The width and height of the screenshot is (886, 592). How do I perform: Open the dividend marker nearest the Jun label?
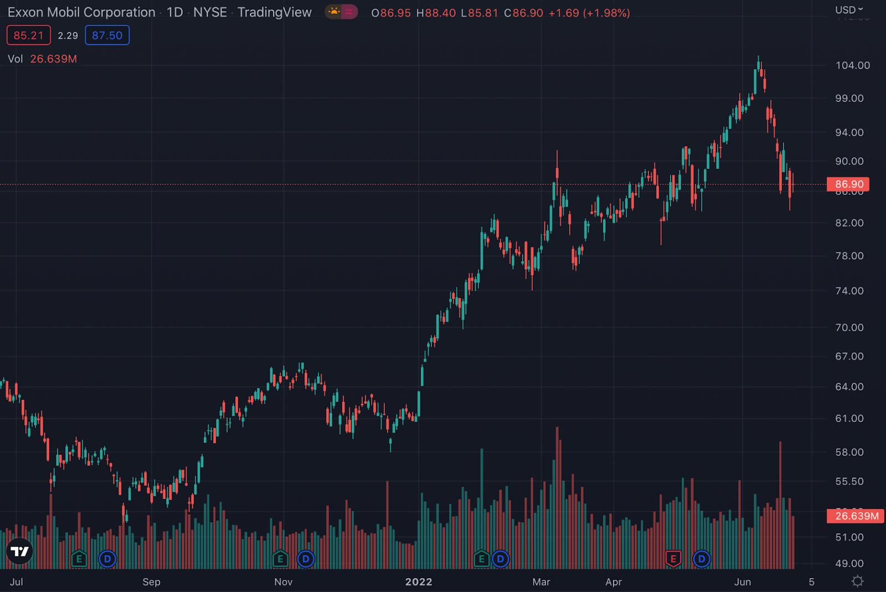click(701, 559)
